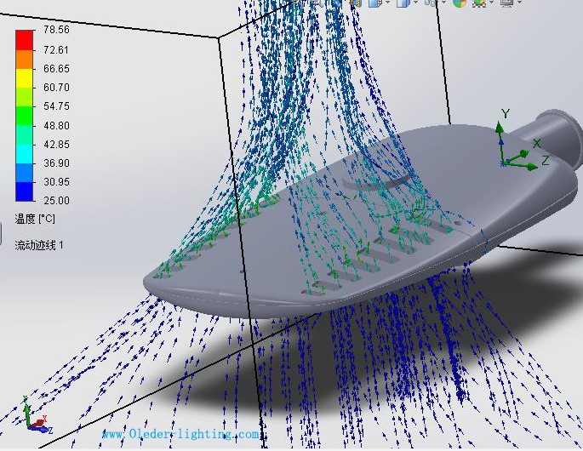
Task: Open the Display Style dropdown arrow
Action: click(x=415, y=3)
